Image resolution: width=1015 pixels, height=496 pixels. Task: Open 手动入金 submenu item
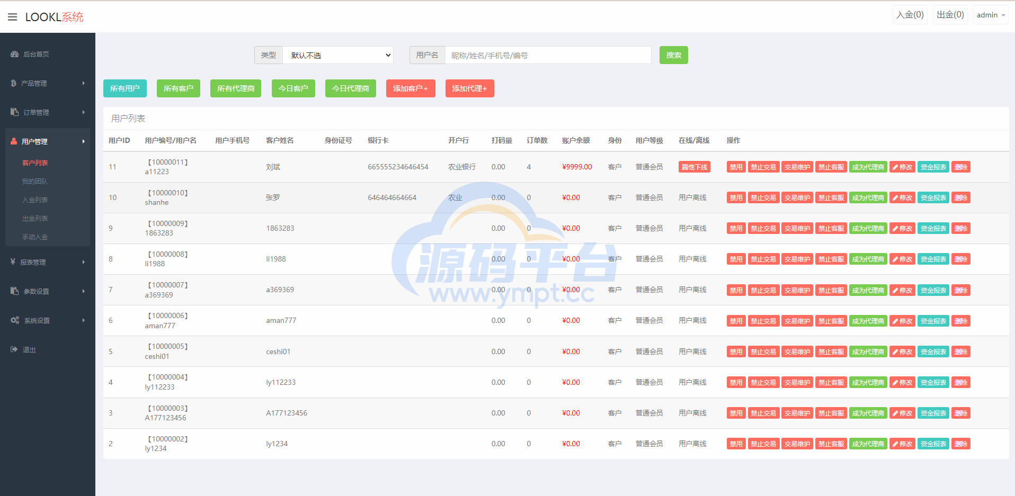point(35,237)
